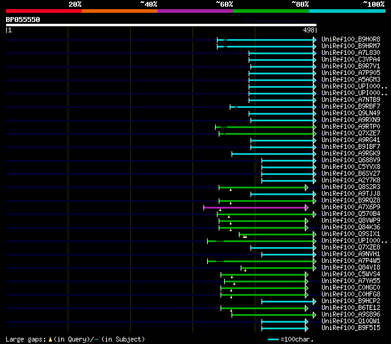Click the arrowhead ending the A7X6P9 bar
This screenshot has height=344, width=391.
[x=307, y=207]
